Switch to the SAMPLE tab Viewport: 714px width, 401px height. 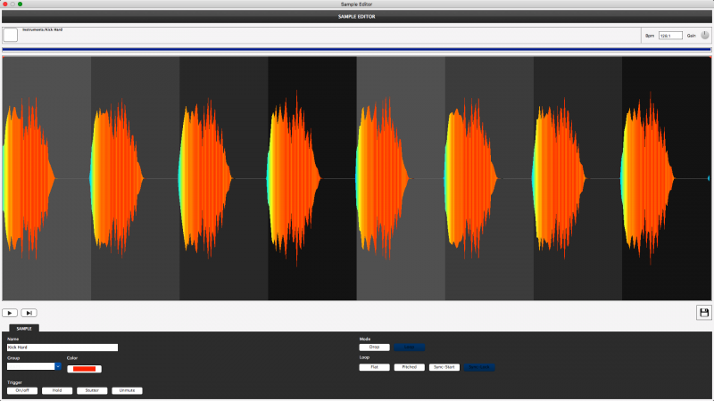point(24,329)
